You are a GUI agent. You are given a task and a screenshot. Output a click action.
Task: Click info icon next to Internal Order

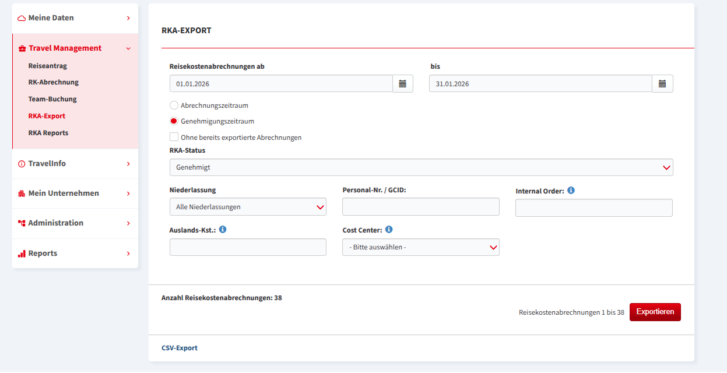tap(571, 191)
